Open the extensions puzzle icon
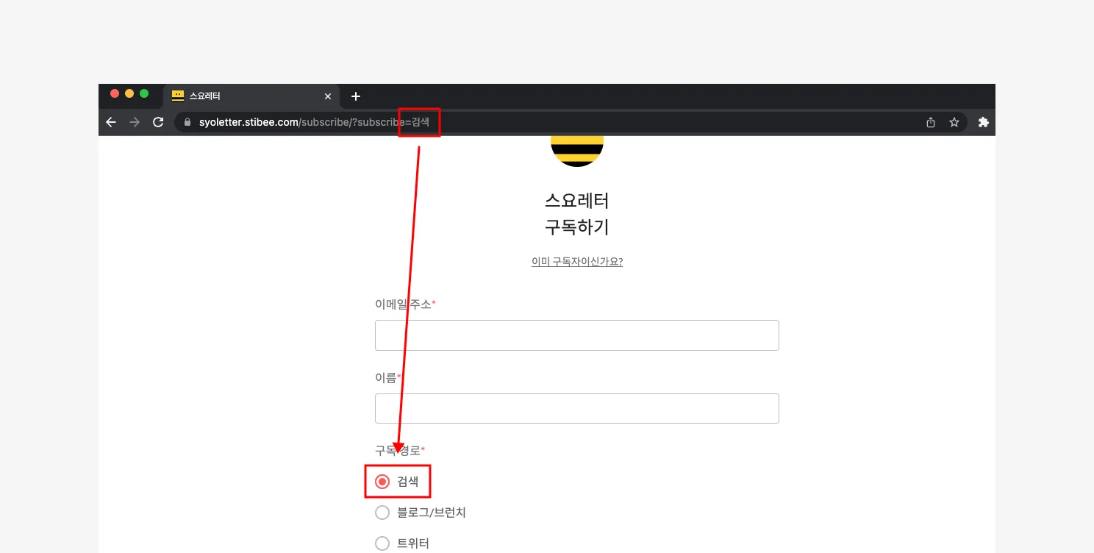The image size is (1094, 553). 983,122
